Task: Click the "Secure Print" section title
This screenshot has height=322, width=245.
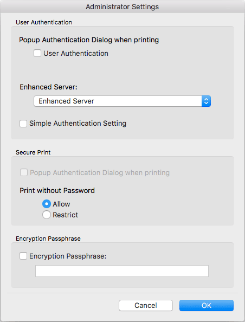Action: 33,152
